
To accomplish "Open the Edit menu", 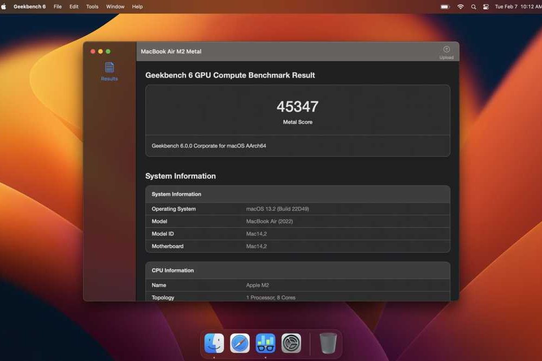I will (x=74, y=7).
